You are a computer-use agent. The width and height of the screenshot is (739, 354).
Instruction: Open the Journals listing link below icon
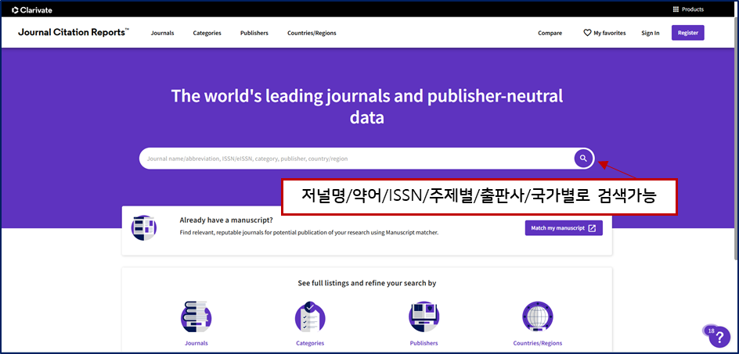tap(196, 343)
